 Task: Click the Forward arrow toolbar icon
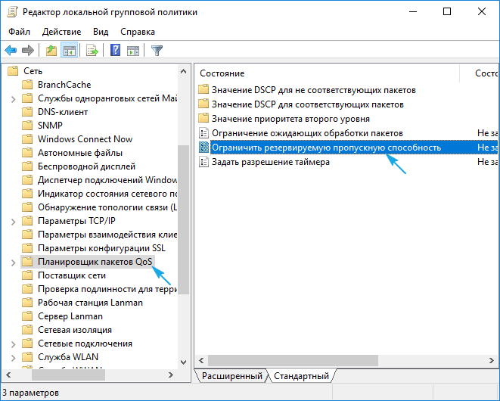click(28, 51)
